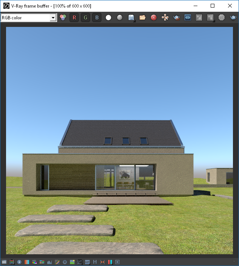Toggle the green channel view

85,17
